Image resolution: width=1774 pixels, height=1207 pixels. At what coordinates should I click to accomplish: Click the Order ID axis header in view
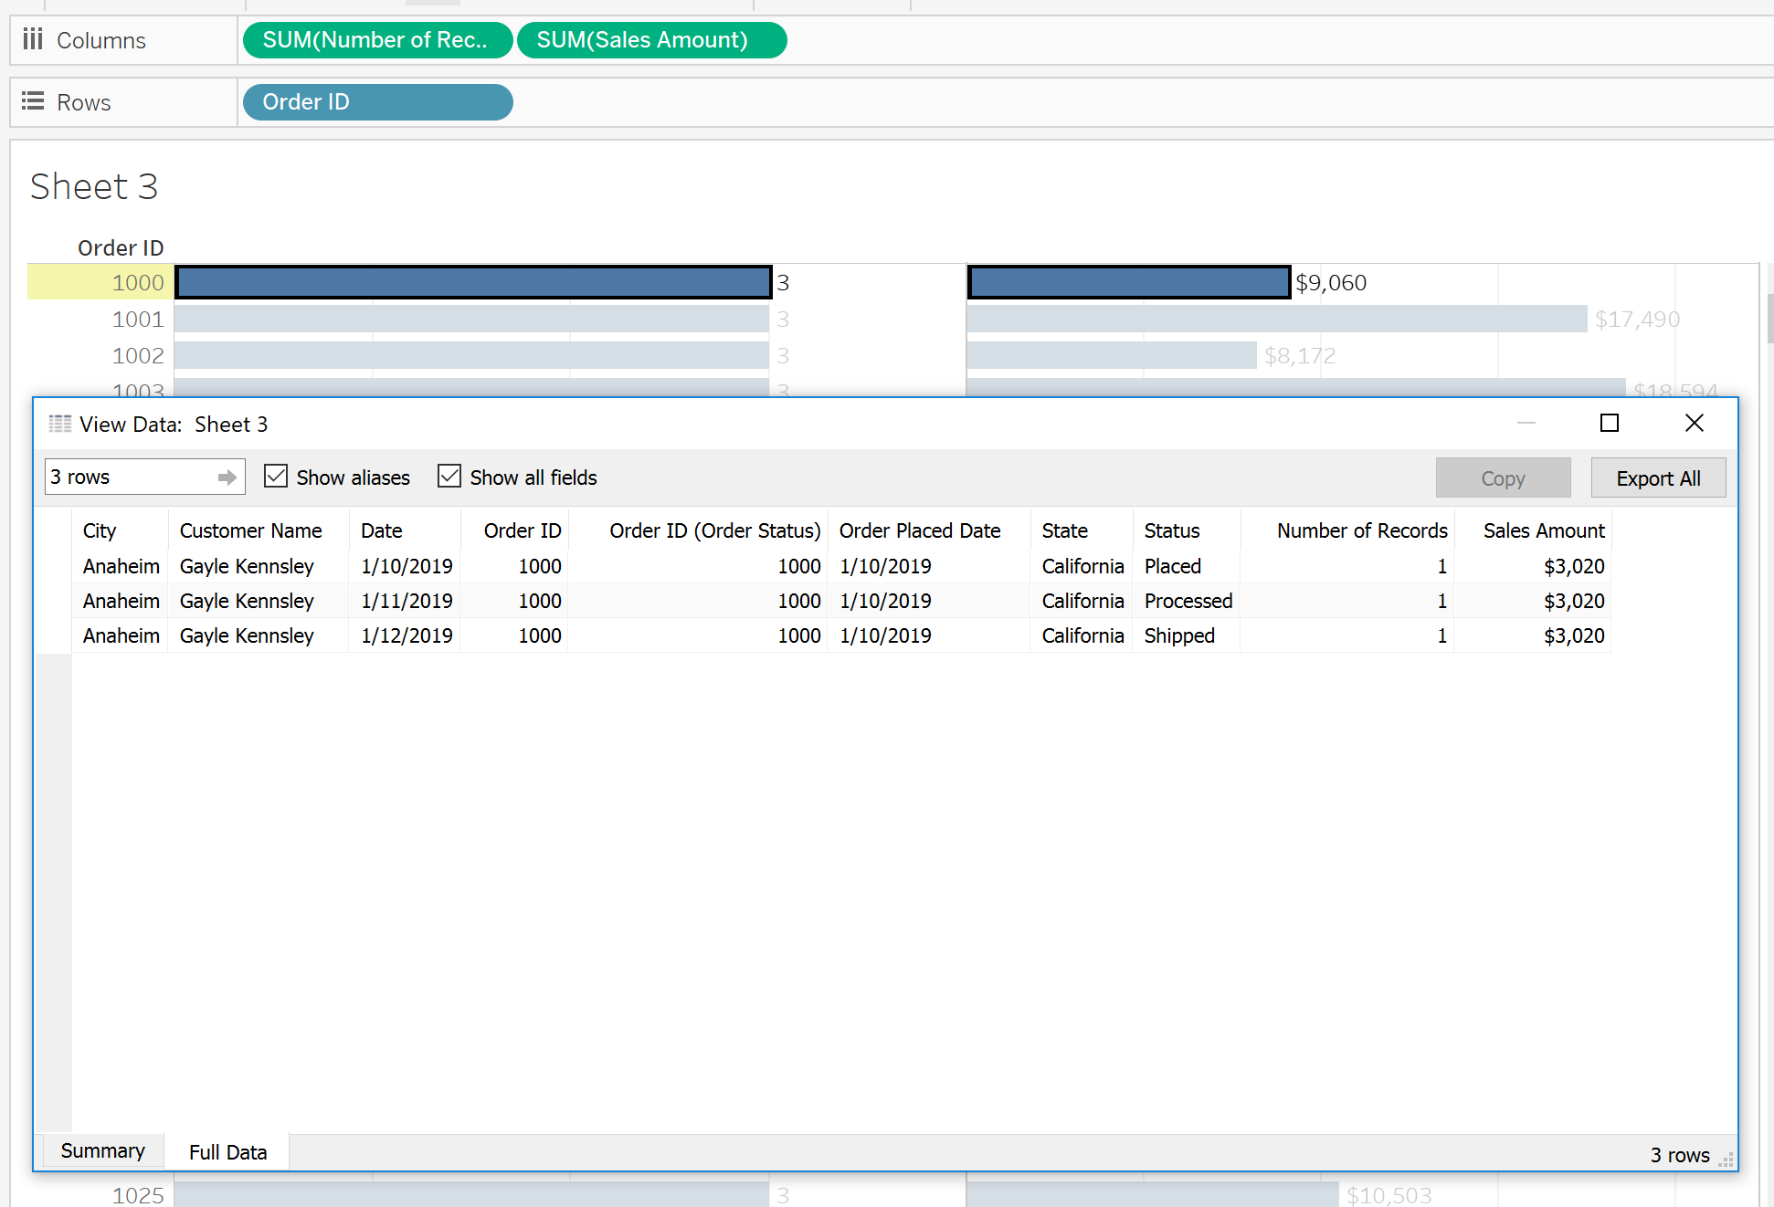(x=121, y=247)
